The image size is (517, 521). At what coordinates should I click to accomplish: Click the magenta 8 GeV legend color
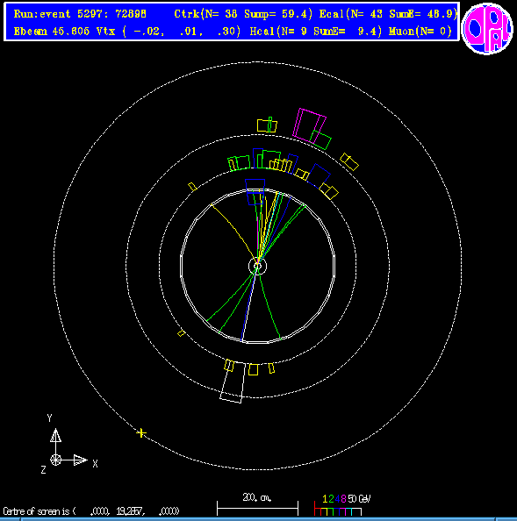(x=343, y=499)
